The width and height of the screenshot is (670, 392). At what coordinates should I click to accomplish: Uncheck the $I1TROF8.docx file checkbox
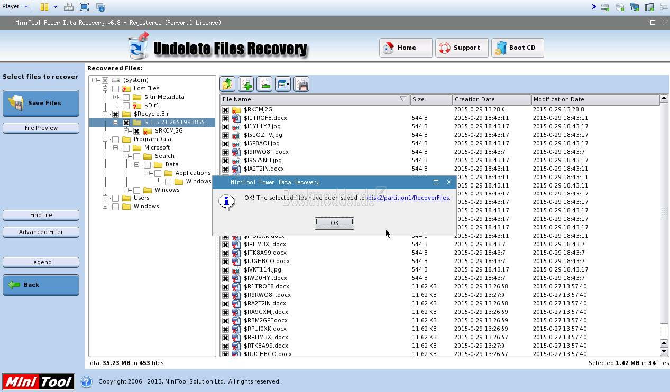point(225,118)
